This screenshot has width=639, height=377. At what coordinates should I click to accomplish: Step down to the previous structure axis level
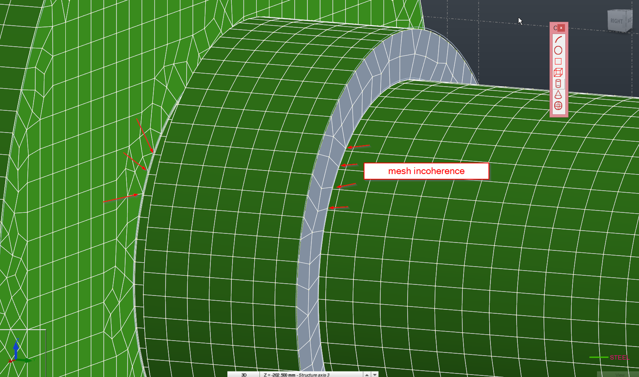click(374, 374)
